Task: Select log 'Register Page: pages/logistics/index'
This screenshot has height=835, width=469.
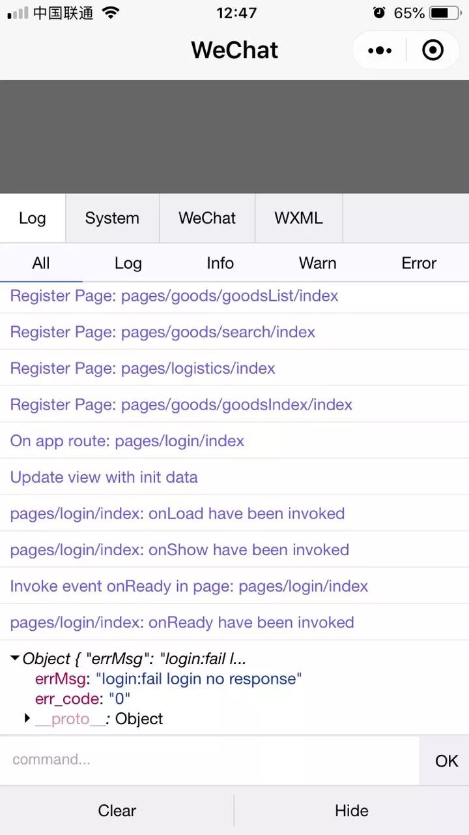Action: click(234, 368)
